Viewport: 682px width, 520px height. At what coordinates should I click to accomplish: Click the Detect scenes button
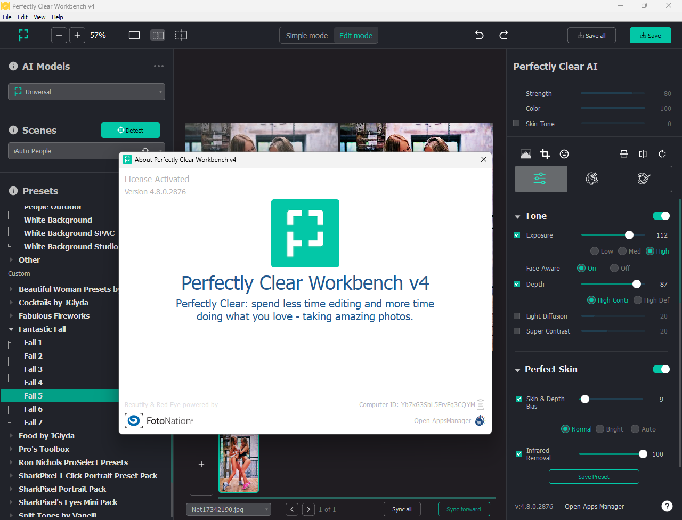[131, 130]
